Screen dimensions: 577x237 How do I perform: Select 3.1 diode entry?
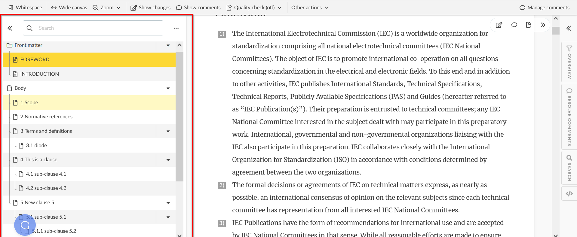click(89, 145)
